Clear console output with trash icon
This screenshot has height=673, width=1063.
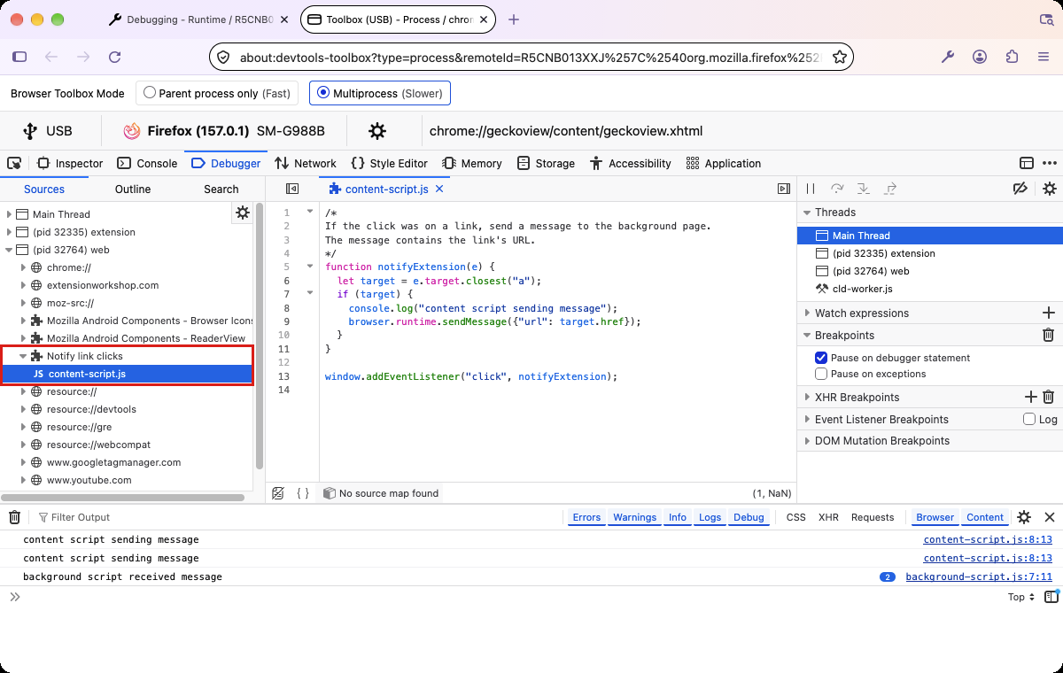tap(14, 517)
